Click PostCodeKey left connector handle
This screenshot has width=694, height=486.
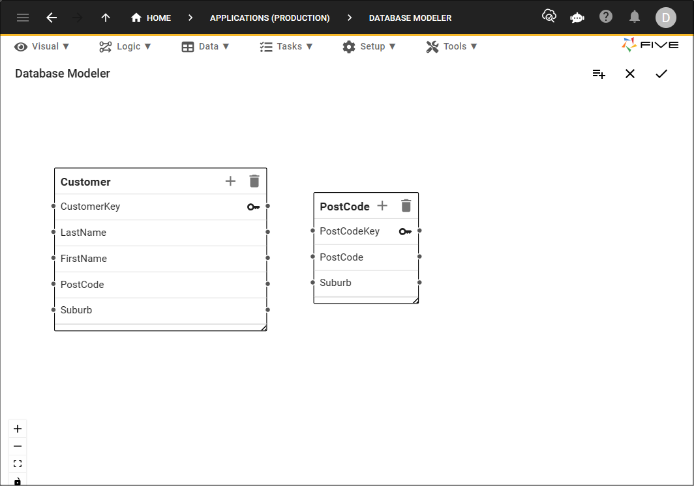[x=312, y=231]
